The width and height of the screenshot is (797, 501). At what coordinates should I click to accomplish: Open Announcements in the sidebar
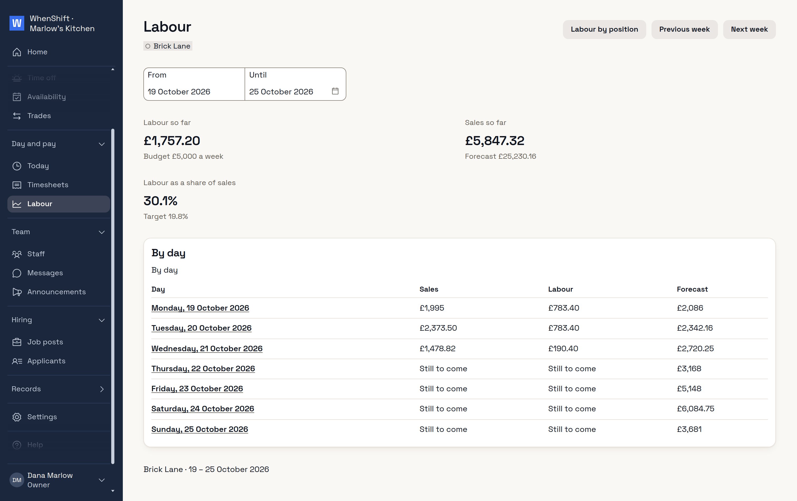coord(59,292)
